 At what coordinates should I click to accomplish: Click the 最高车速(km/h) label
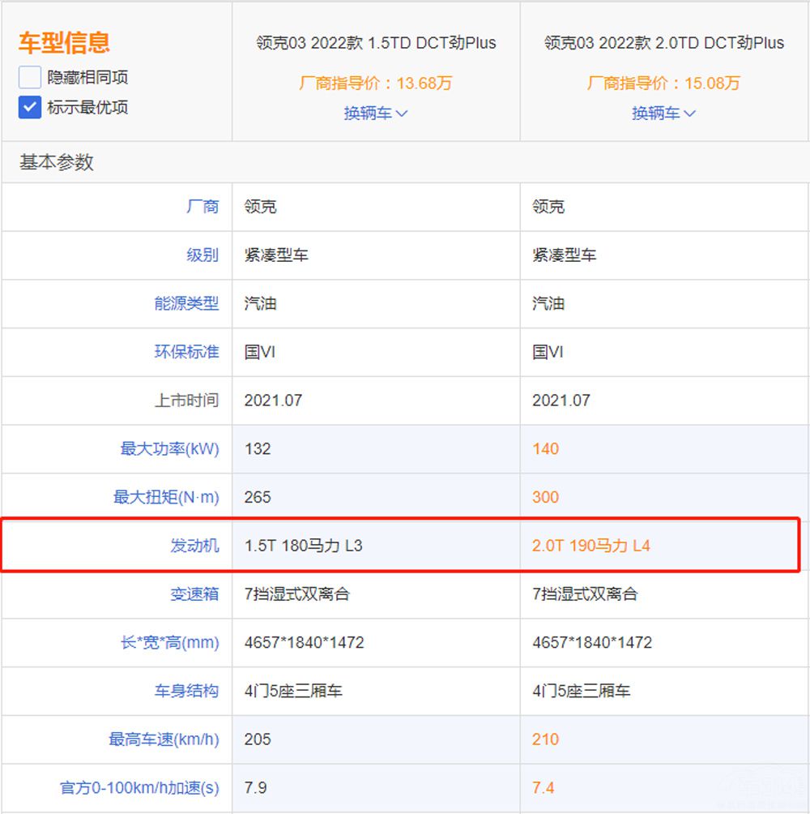coord(164,739)
